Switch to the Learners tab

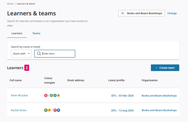coord(17,33)
